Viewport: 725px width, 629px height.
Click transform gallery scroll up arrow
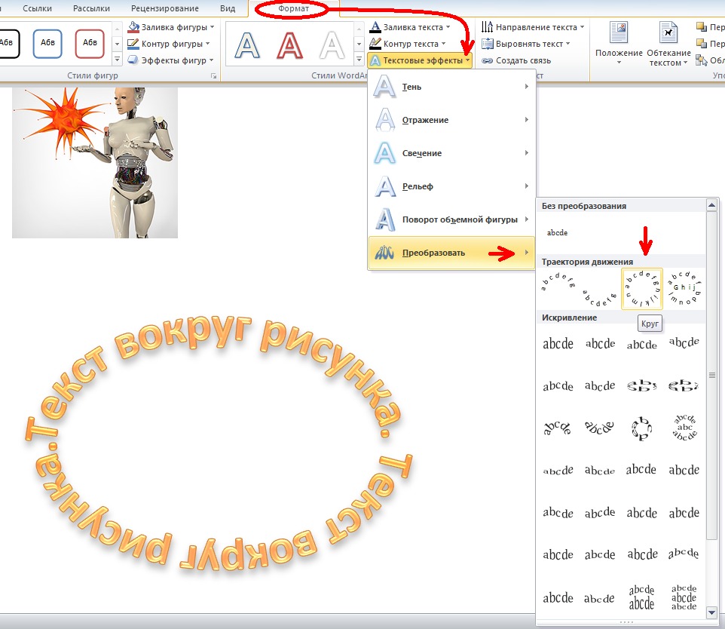click(712, 204)
